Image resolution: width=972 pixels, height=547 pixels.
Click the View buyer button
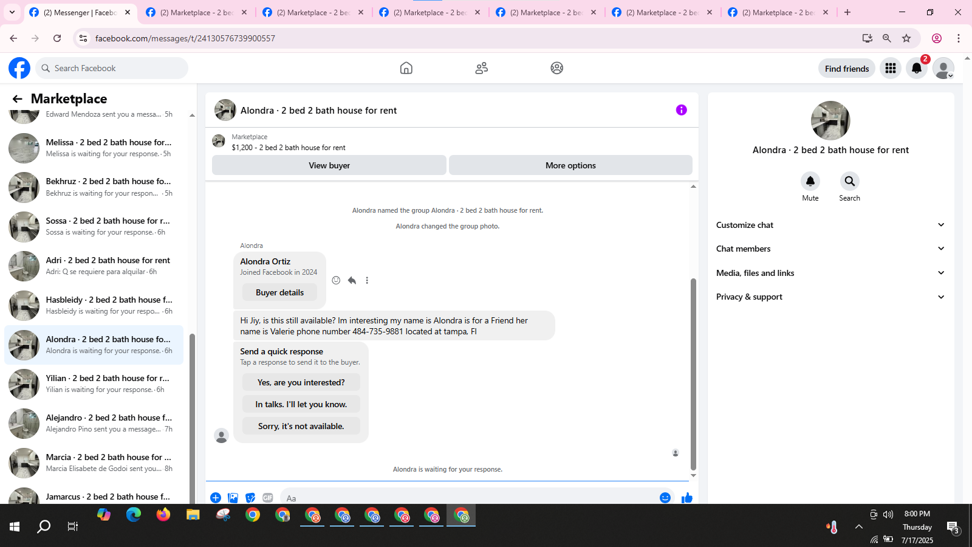point(329,165)
